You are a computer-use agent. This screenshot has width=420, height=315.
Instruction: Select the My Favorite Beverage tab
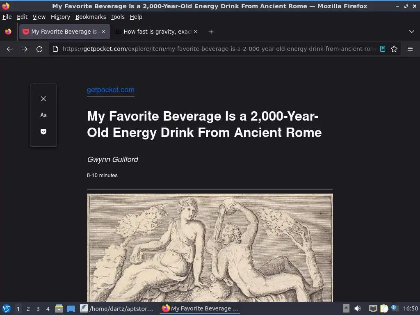point(64,32)
